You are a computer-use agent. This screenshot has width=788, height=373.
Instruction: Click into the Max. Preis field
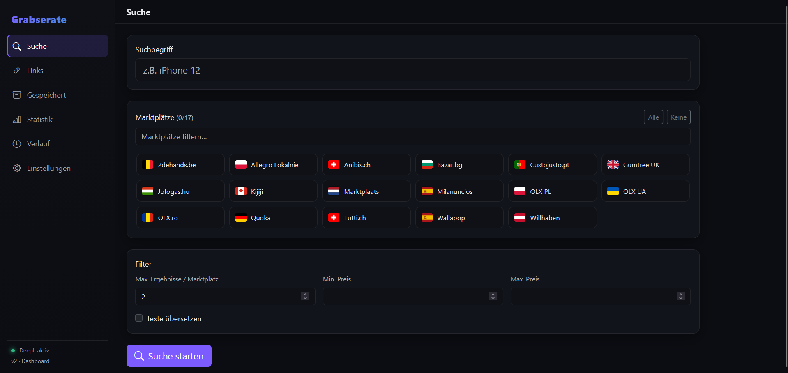(600, 297)
